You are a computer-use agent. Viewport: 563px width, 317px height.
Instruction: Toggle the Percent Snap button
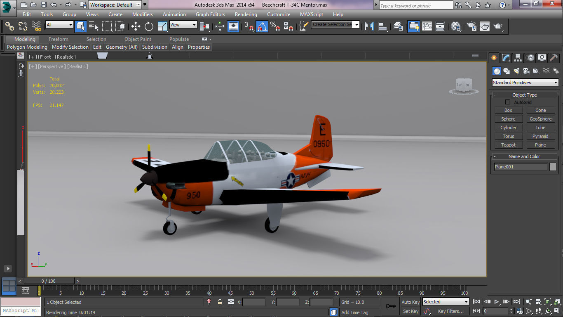point(275,26)
